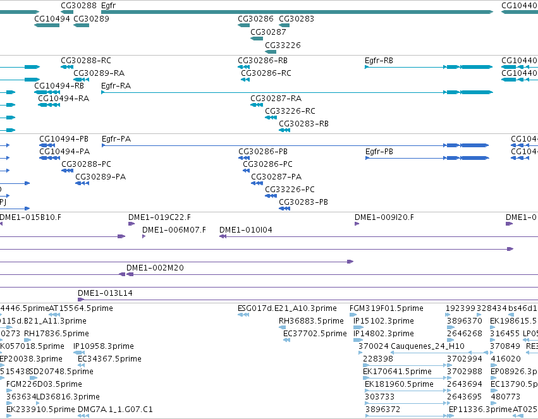The height and width of the screenshot is (419, 538).
Task: Select the 3896372 EST label
Action: coord(382,410)
